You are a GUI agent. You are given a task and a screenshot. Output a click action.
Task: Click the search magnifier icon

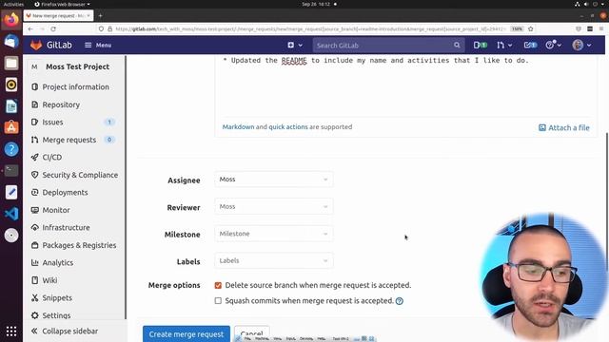tap(457, 46)
